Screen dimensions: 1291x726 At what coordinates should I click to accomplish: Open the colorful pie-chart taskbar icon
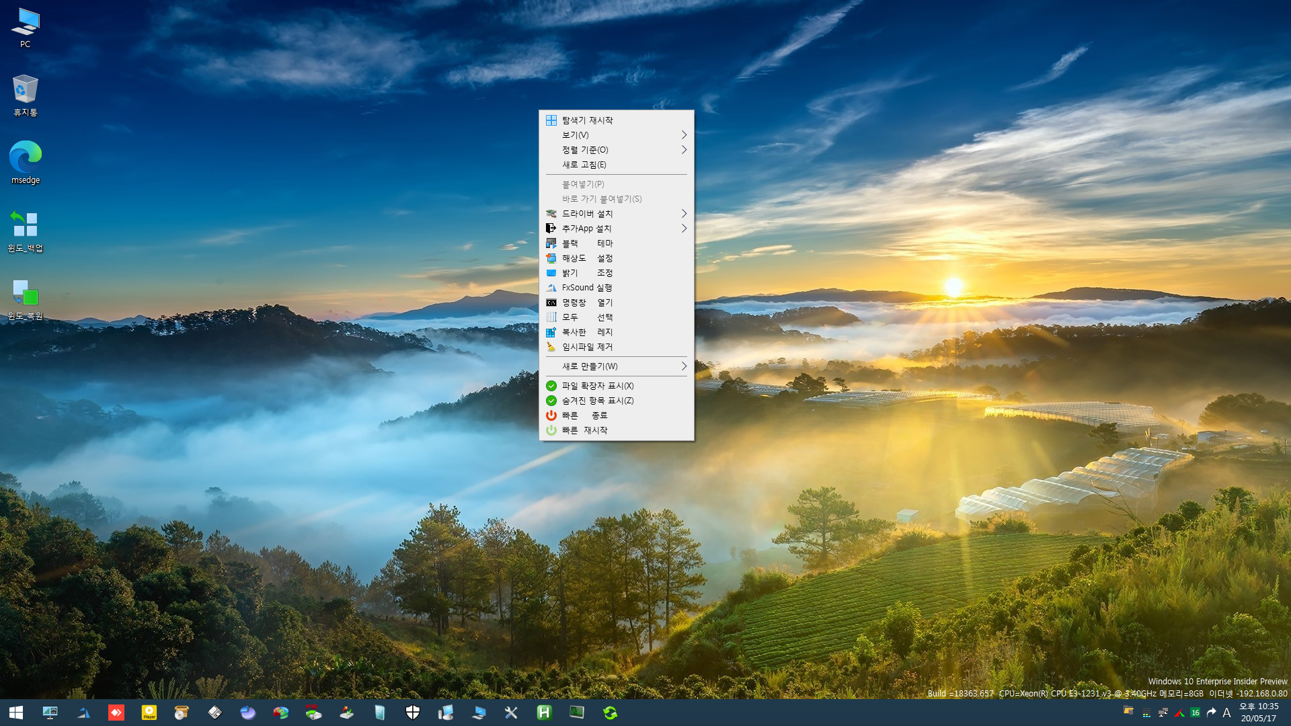(x=280, y=713)
